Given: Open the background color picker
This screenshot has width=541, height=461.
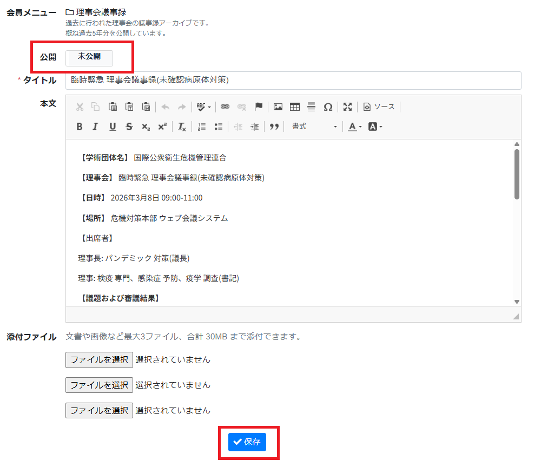Looking at the screenshot, I should tap(375, 126).
